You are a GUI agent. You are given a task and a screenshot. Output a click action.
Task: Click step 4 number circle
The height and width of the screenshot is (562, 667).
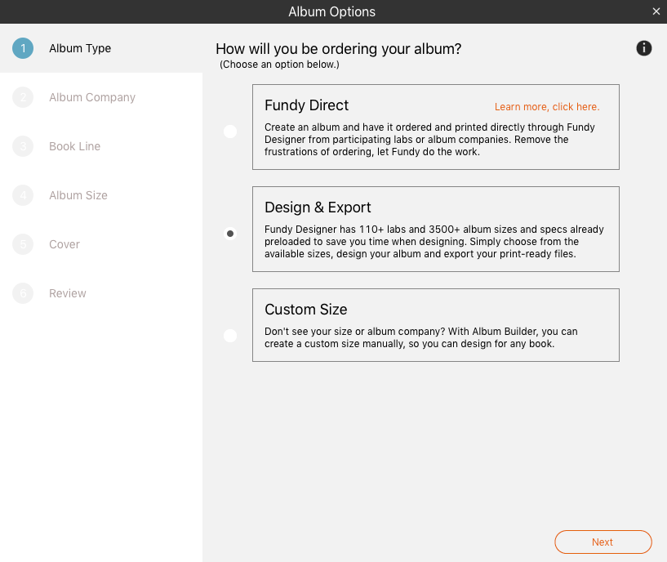point(23,195)
